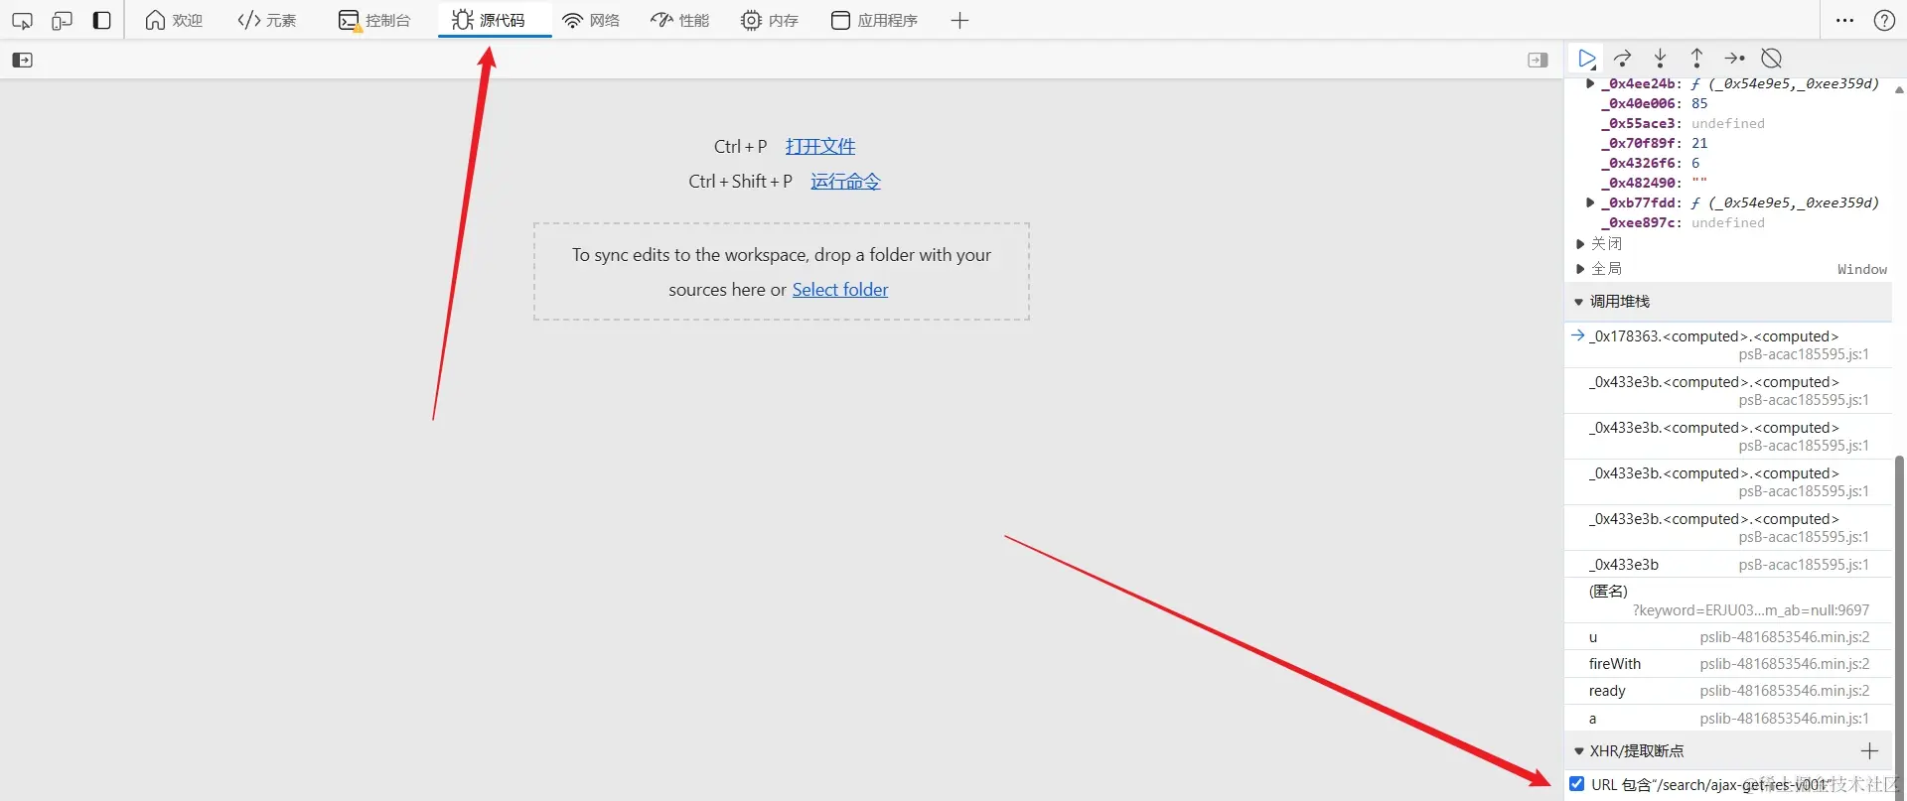
Task: Hide the debugger sidebar pane
Action: [x=1538, y=60]
